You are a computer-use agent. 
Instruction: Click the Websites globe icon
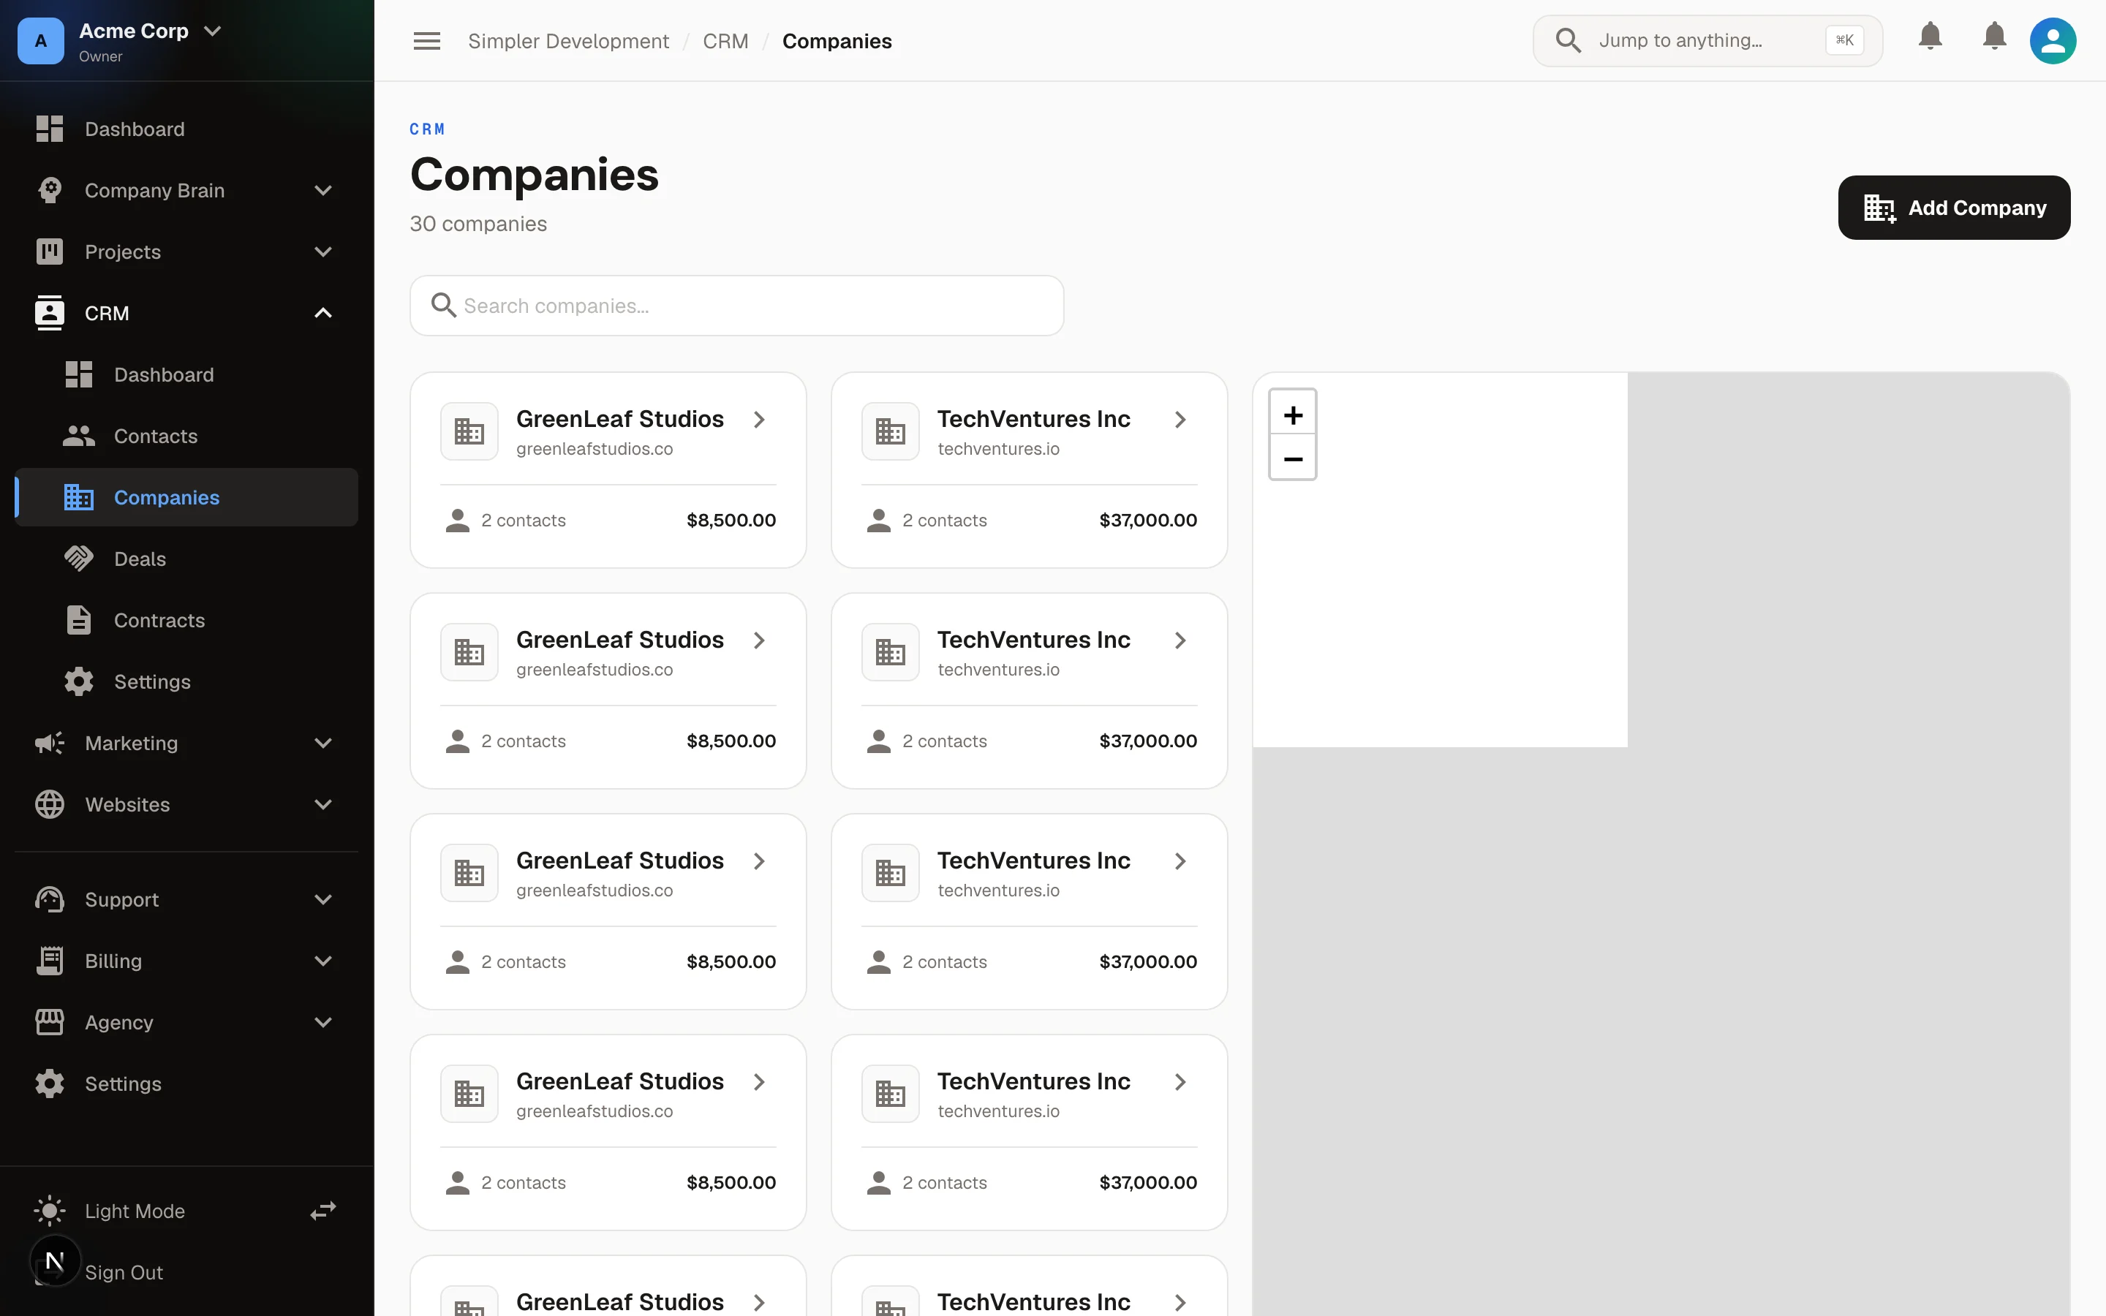pyautogui.click(x=50, y=804)
